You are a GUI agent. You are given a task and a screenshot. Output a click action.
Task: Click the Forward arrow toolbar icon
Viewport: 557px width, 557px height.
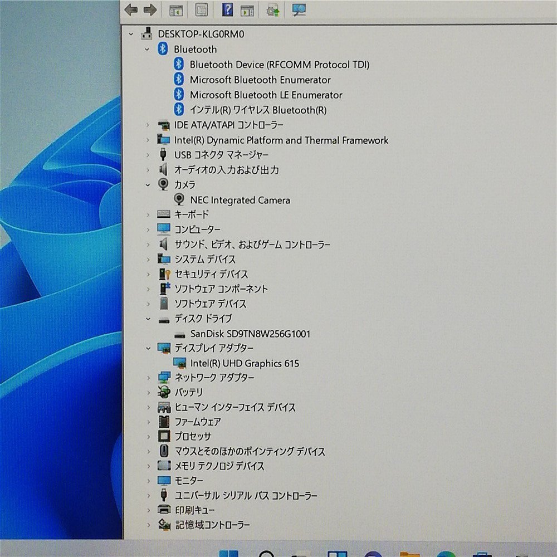(x=150, y=9)
